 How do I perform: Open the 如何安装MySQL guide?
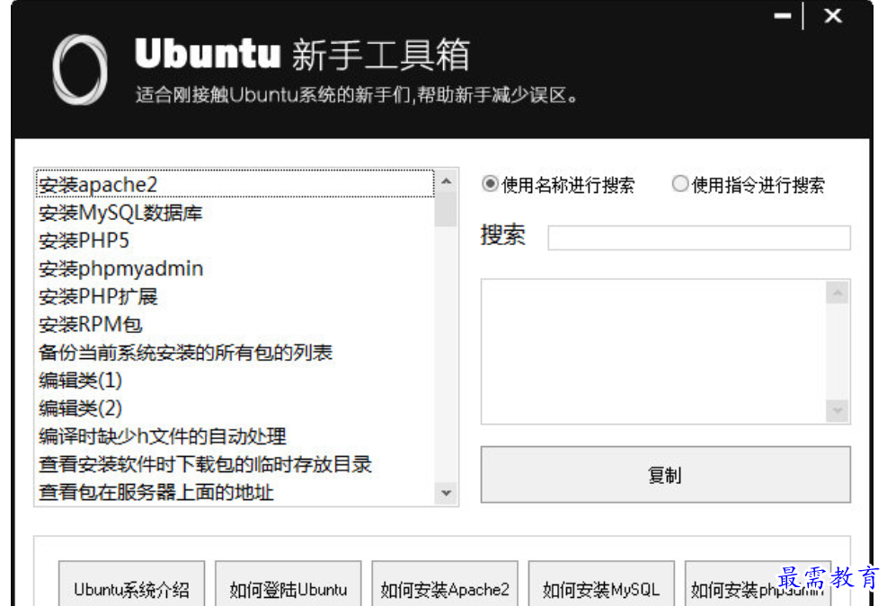pos(600,585)
